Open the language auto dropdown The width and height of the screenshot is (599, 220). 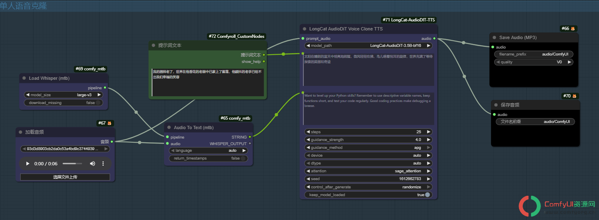click(208, 151)
